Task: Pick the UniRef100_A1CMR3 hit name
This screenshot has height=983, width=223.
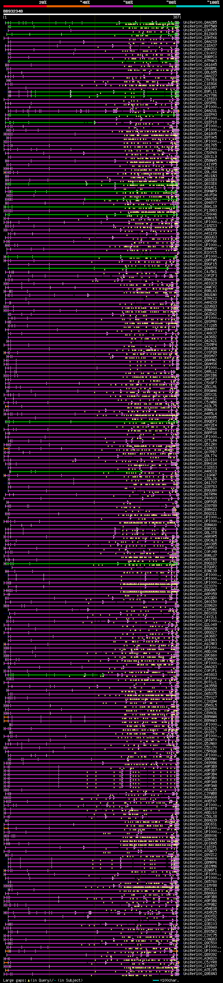Action: point(200,644)
